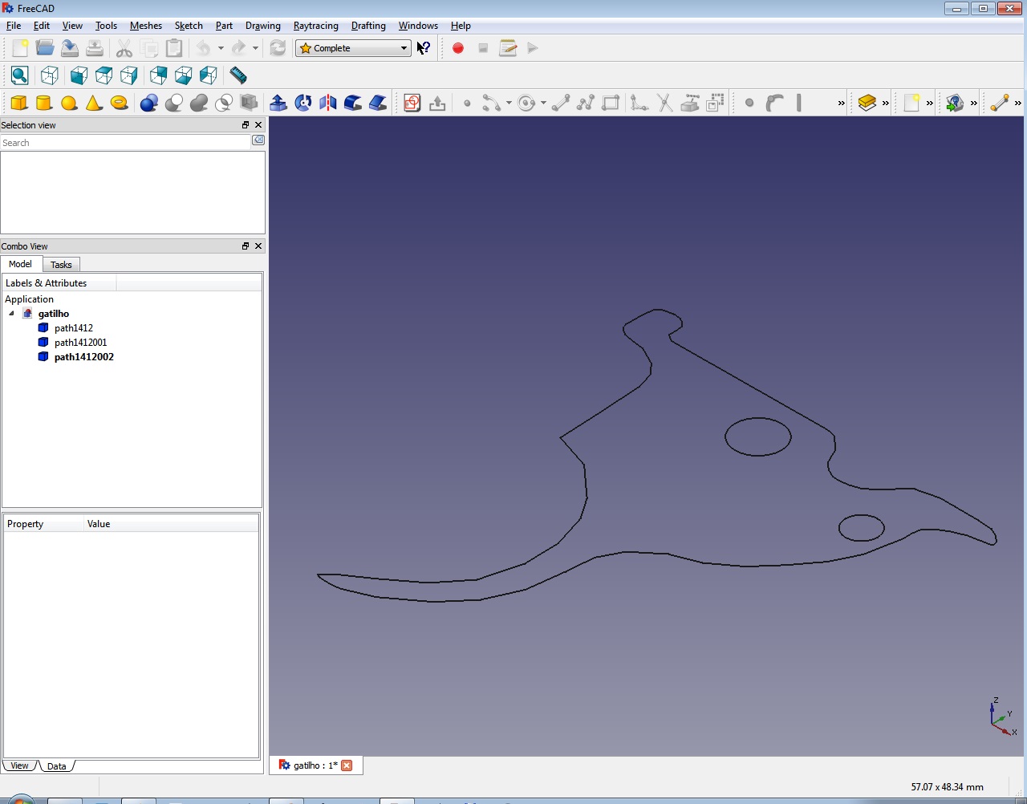Select the Measure distance ruler tool
The width and height of the screenshot is (1027, 804).
click(x=238, y=75)
